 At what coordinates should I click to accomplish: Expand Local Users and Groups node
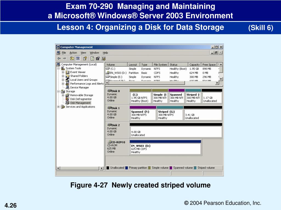tap(63, 80)
